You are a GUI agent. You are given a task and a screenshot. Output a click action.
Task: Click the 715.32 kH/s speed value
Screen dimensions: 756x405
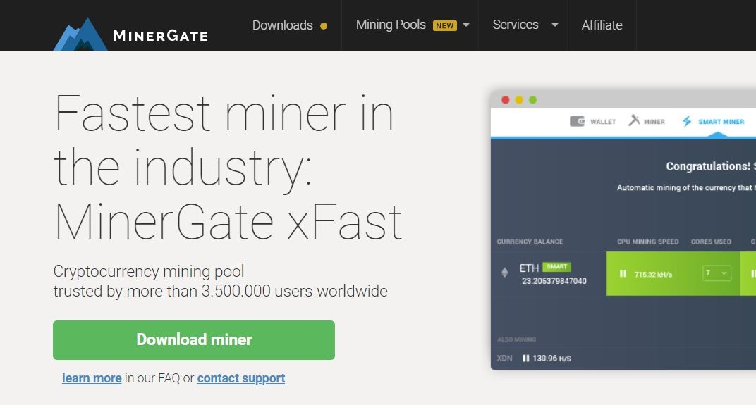tap(653, 275)
